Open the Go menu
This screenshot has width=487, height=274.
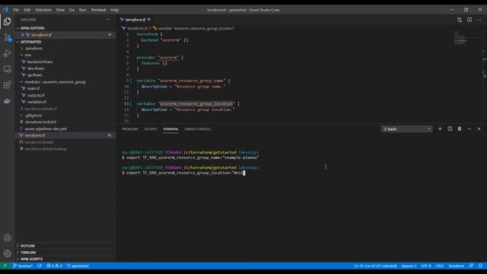[x=72, y=10]
